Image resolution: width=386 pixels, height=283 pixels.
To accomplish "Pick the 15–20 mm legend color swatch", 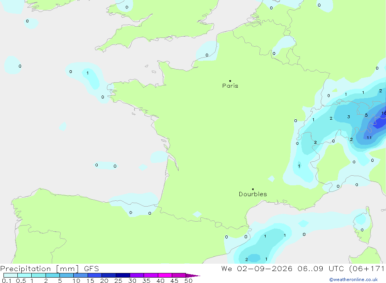I will point(95,275).
